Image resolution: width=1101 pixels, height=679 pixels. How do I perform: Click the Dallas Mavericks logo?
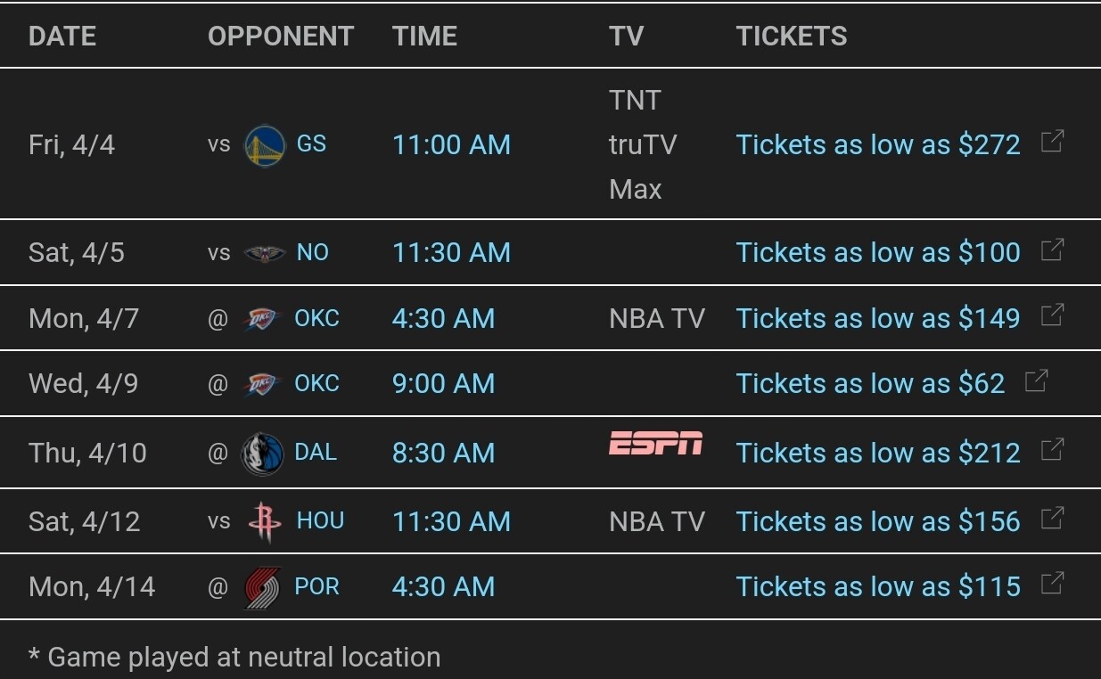pos(263,454)
